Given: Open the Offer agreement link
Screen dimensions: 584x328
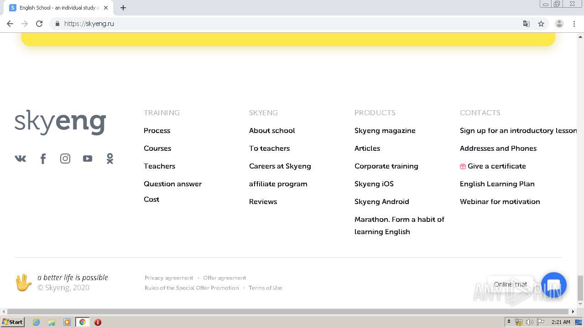Looking at the screenshot, I should point(224,278).
